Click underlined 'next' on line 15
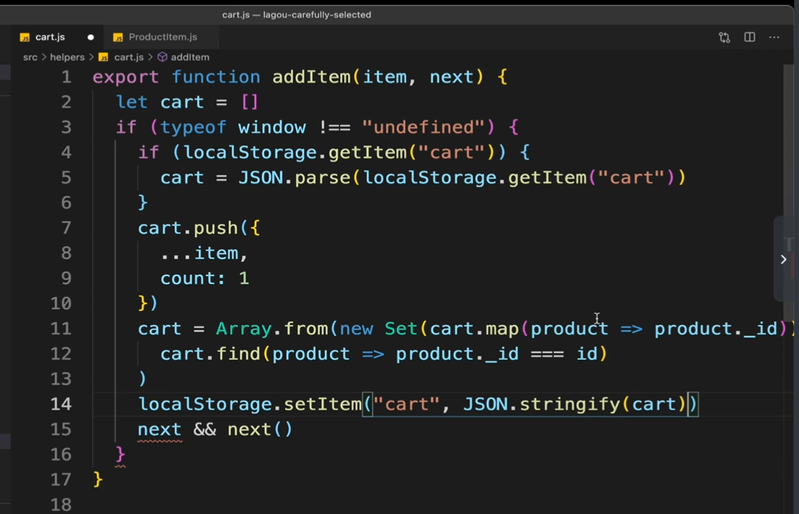 click(160, 429)
